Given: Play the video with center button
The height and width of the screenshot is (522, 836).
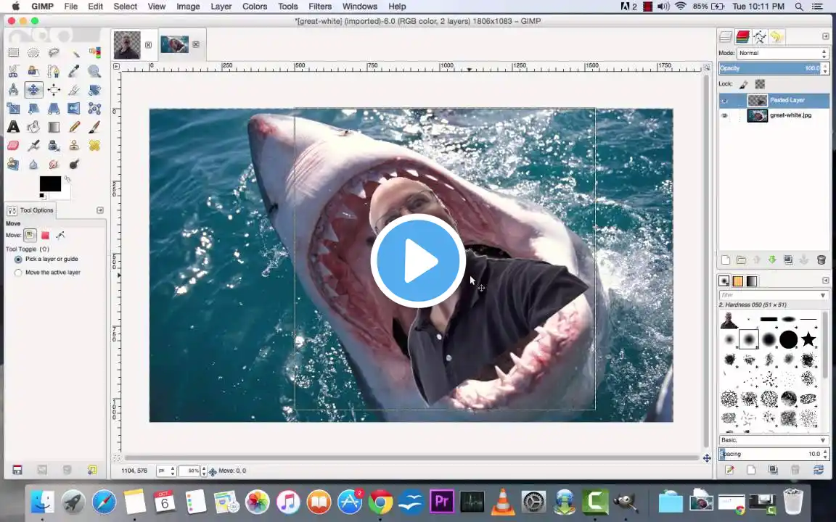Looking at the screenshot, I should [x=418, y=260].
